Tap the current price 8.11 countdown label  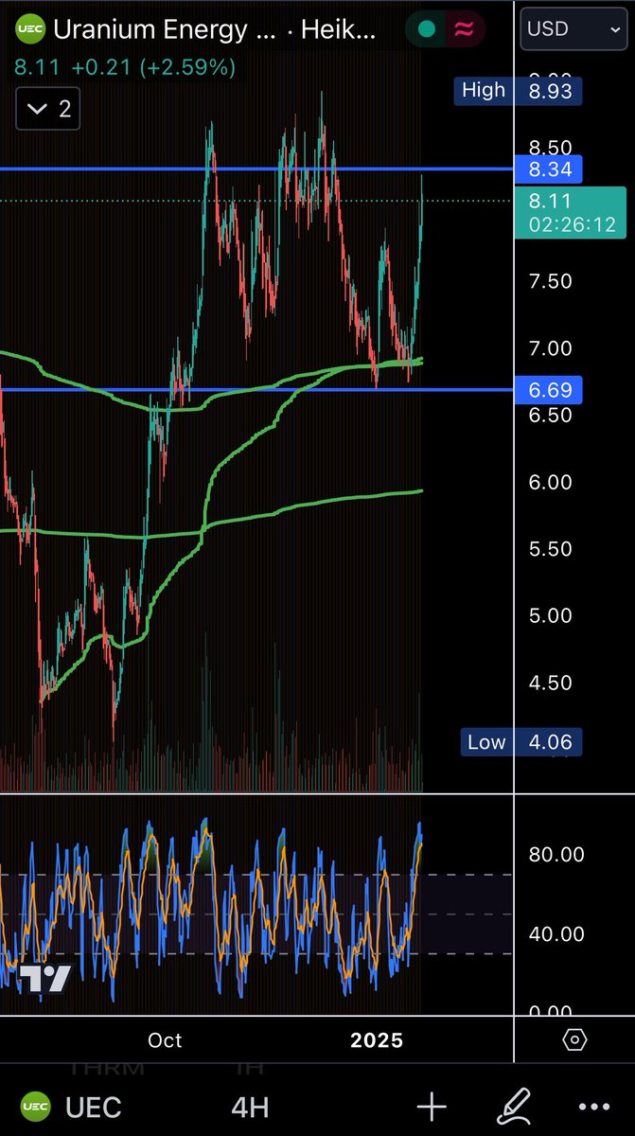[x=572, y=213]
